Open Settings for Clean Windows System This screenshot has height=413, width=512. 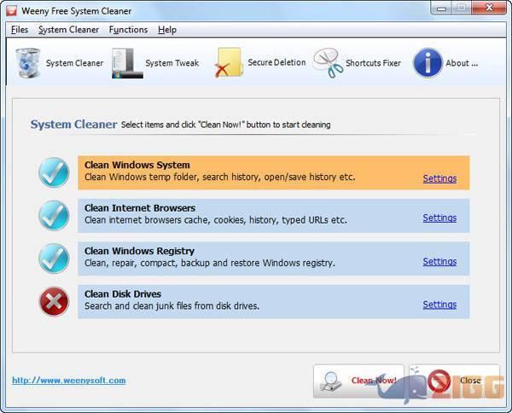pyautogui.click(x=439, y=179)
